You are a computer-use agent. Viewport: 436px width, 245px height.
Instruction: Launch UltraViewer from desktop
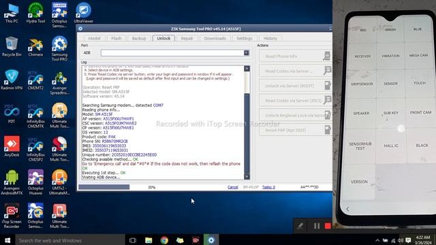pyautogui.click(x=83, y=13)
